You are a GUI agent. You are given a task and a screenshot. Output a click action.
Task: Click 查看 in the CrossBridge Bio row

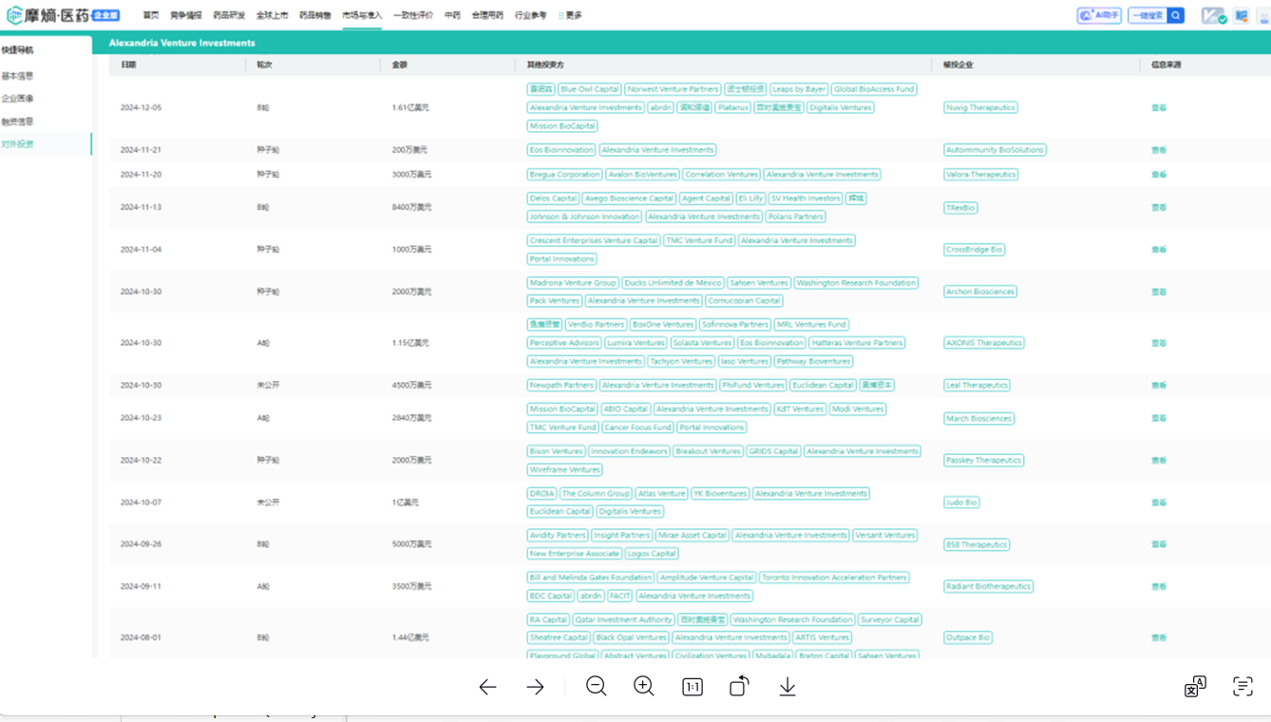click(1159, 250)
